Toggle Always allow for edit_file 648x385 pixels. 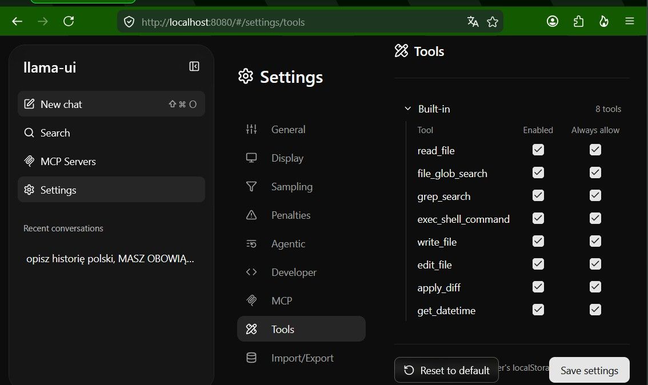click(595, 264)
